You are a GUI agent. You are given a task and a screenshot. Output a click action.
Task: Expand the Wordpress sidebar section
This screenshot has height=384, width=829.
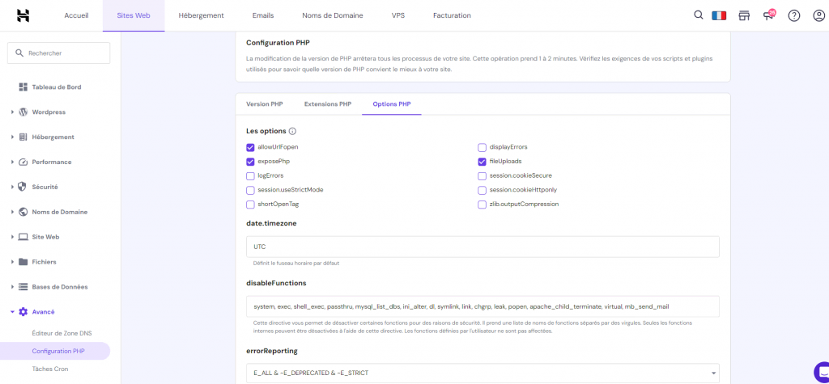click(x=49, y=112)
